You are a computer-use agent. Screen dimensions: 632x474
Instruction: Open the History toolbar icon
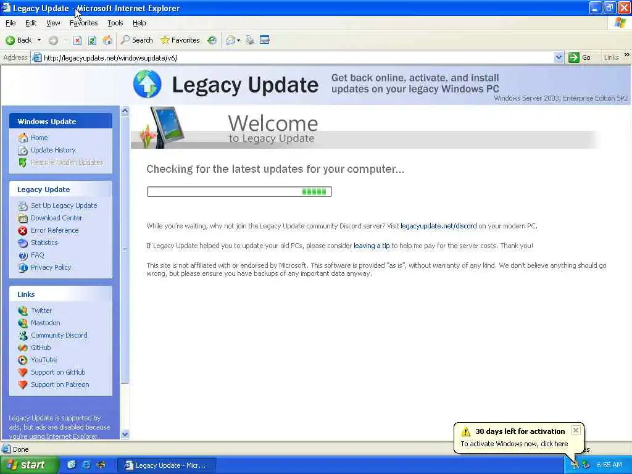point(212,40)
